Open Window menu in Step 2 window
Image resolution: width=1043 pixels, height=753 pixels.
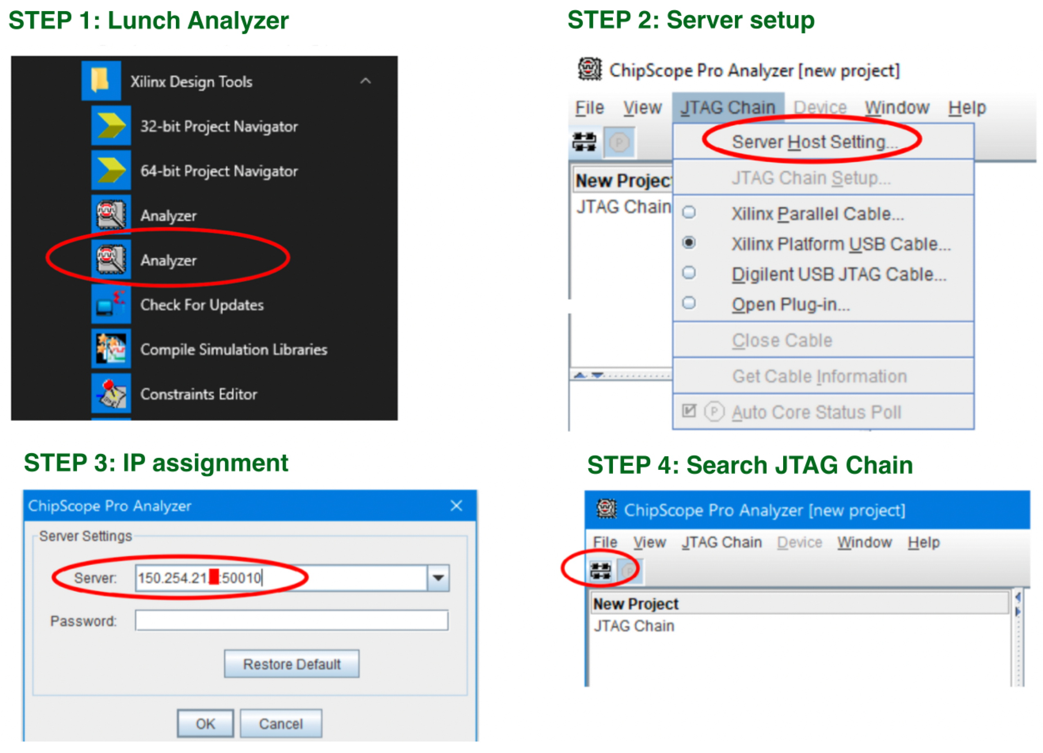[897, 108]
